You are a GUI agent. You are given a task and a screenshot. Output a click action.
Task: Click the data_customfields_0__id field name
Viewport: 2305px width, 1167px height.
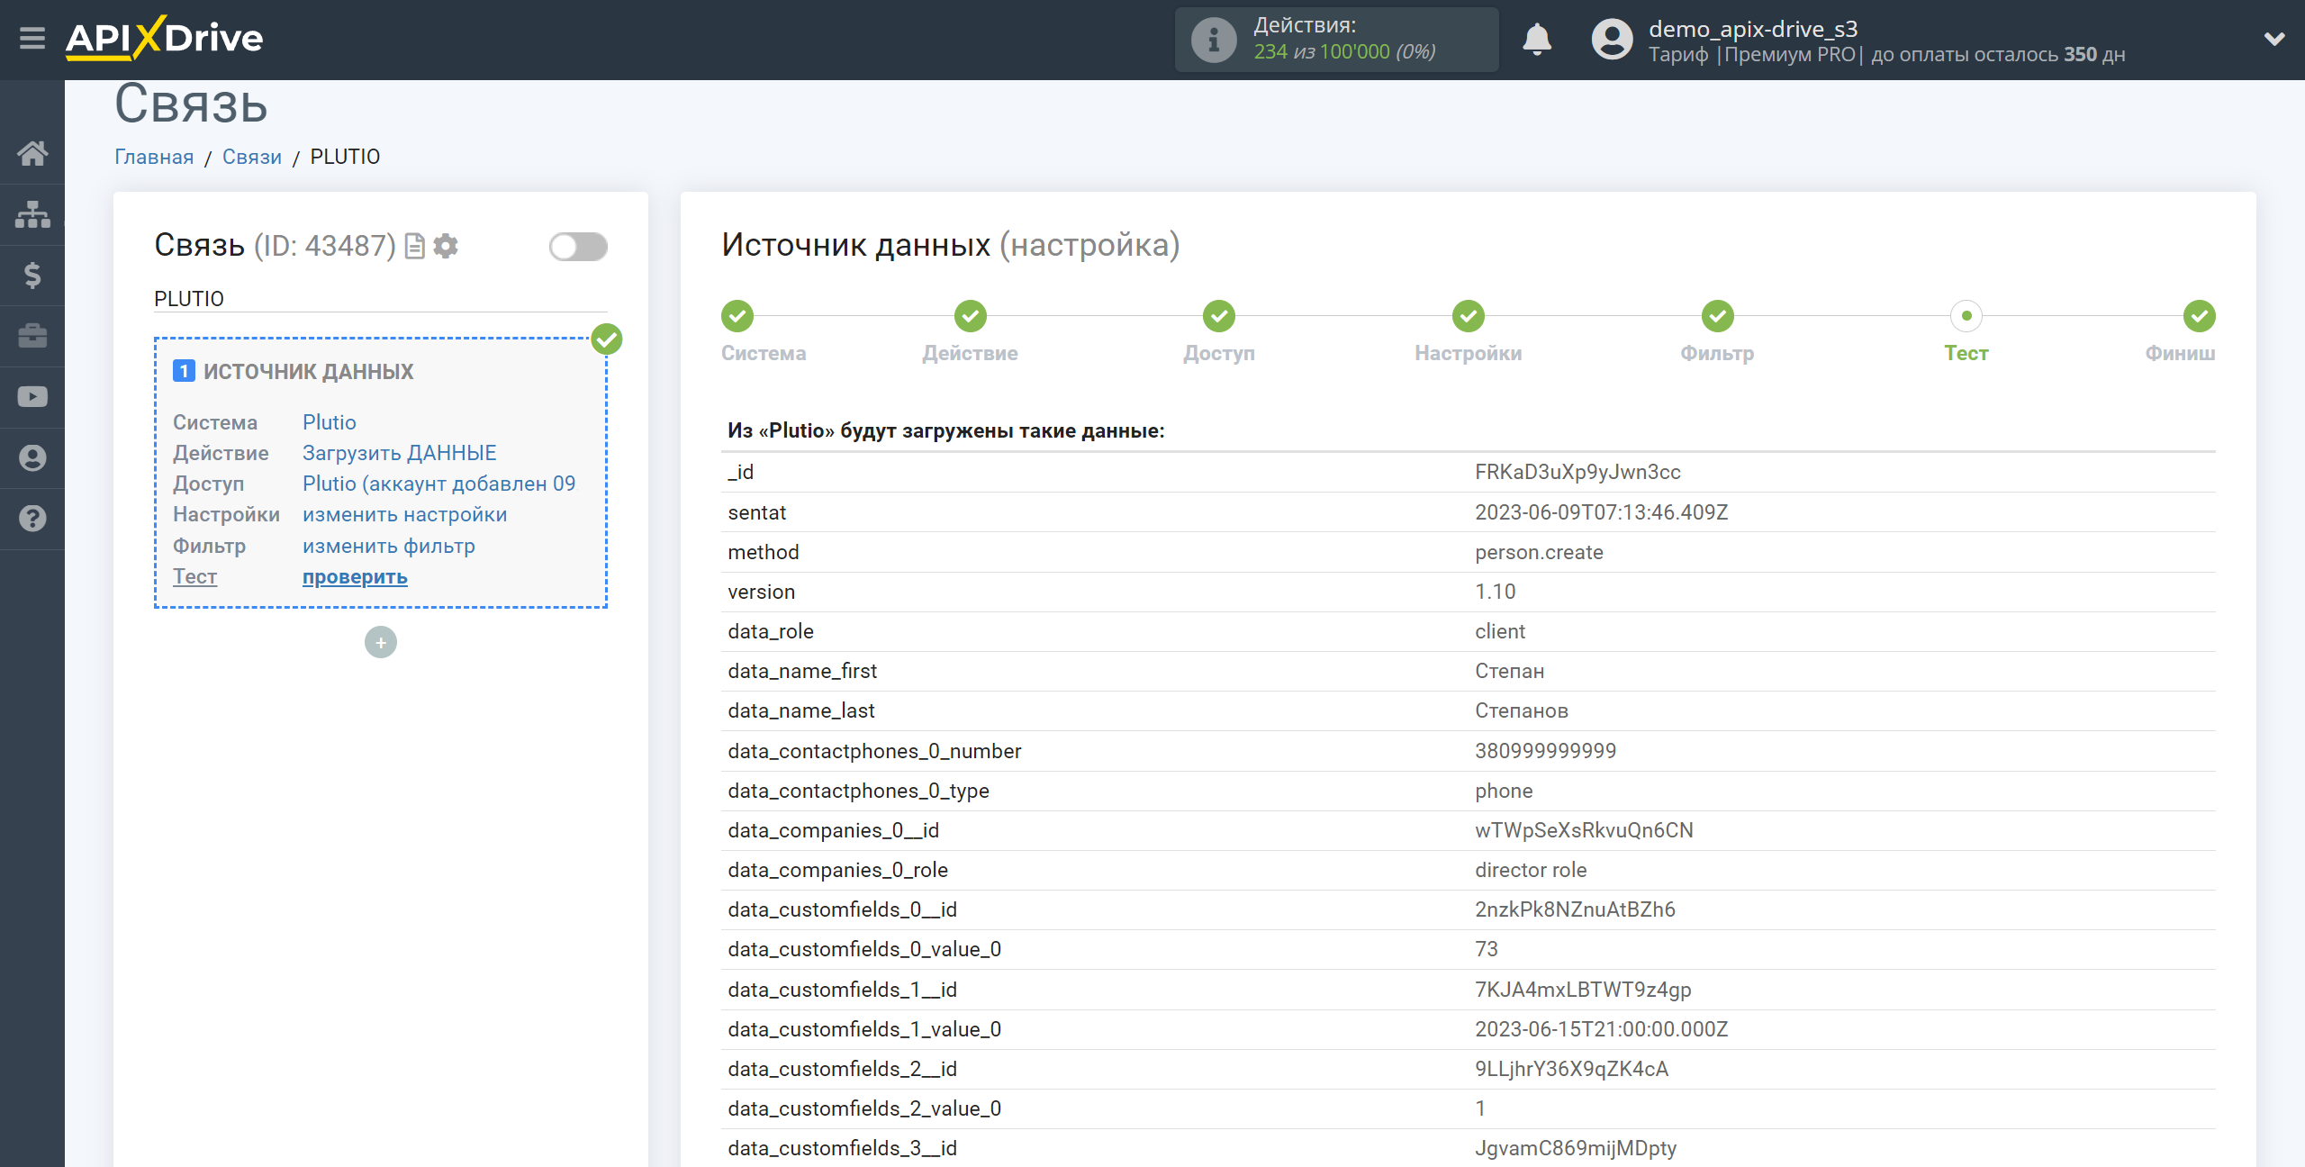[842, 909]
